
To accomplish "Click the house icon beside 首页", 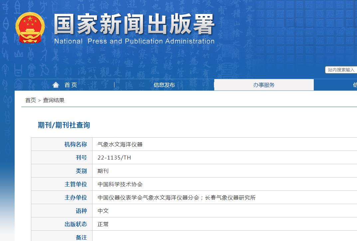I will coord(56,85).
